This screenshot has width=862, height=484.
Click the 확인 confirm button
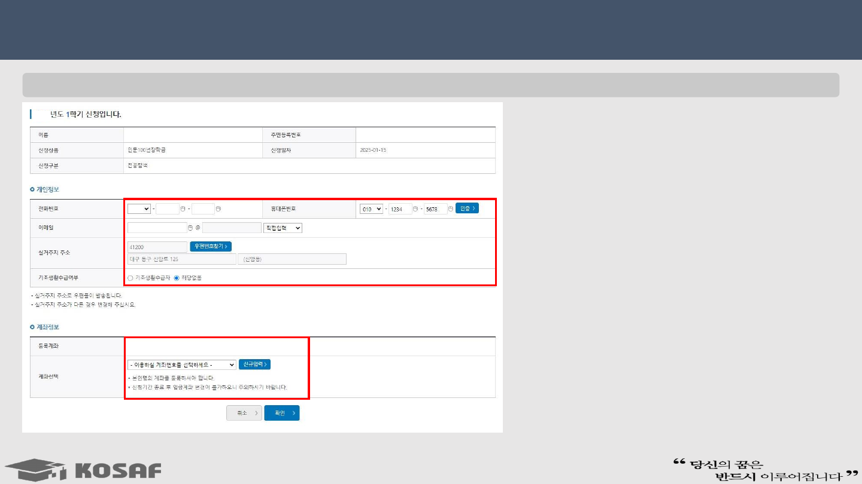(x=282, y=413)
